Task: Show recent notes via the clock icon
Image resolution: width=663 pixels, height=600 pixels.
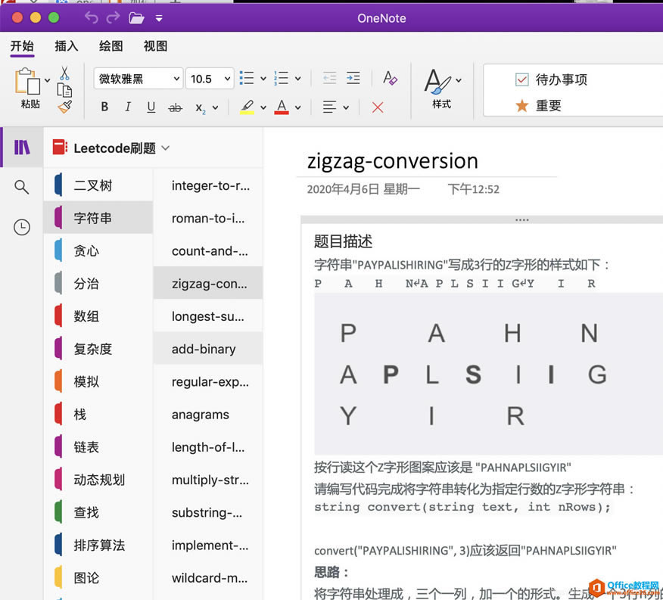Action: click(20, 226)
